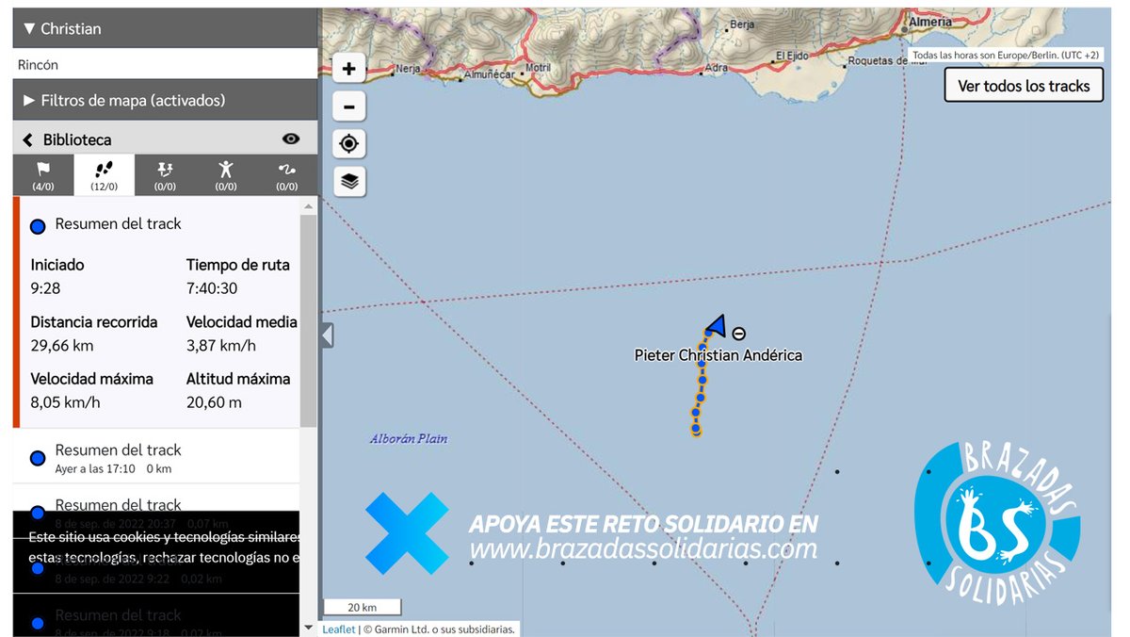The width and height of the screenshot is (1130, 637).
Task: Click the Pieter Christian Andérica label
Action: point(718,355)
